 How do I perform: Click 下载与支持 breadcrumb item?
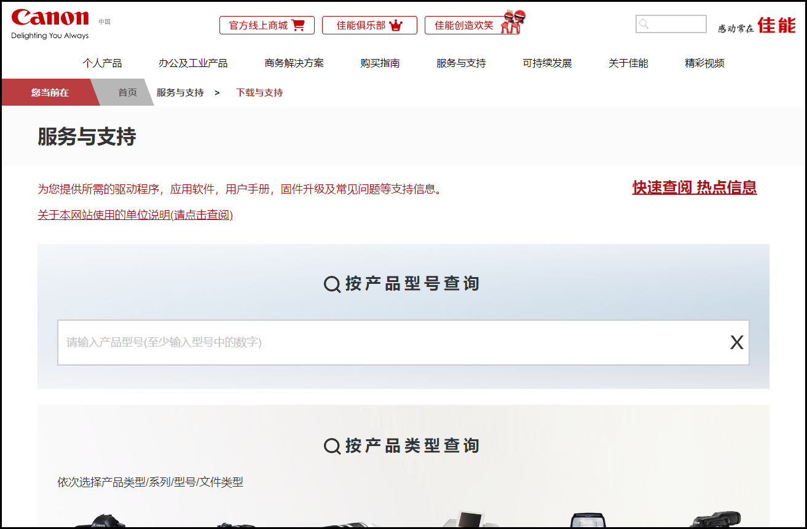259,93
